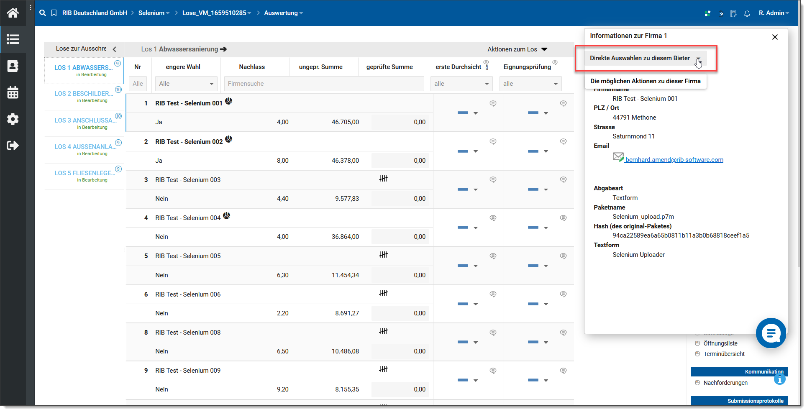Click the envelope icon beside the email address

click(618, 157)
